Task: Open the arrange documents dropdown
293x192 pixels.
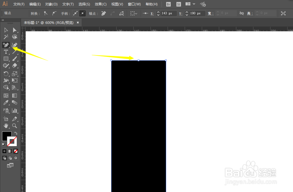Action: (190, 4)
